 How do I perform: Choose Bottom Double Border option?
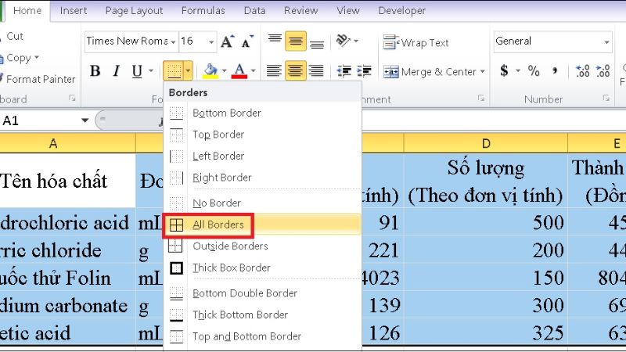click(262, 293)
